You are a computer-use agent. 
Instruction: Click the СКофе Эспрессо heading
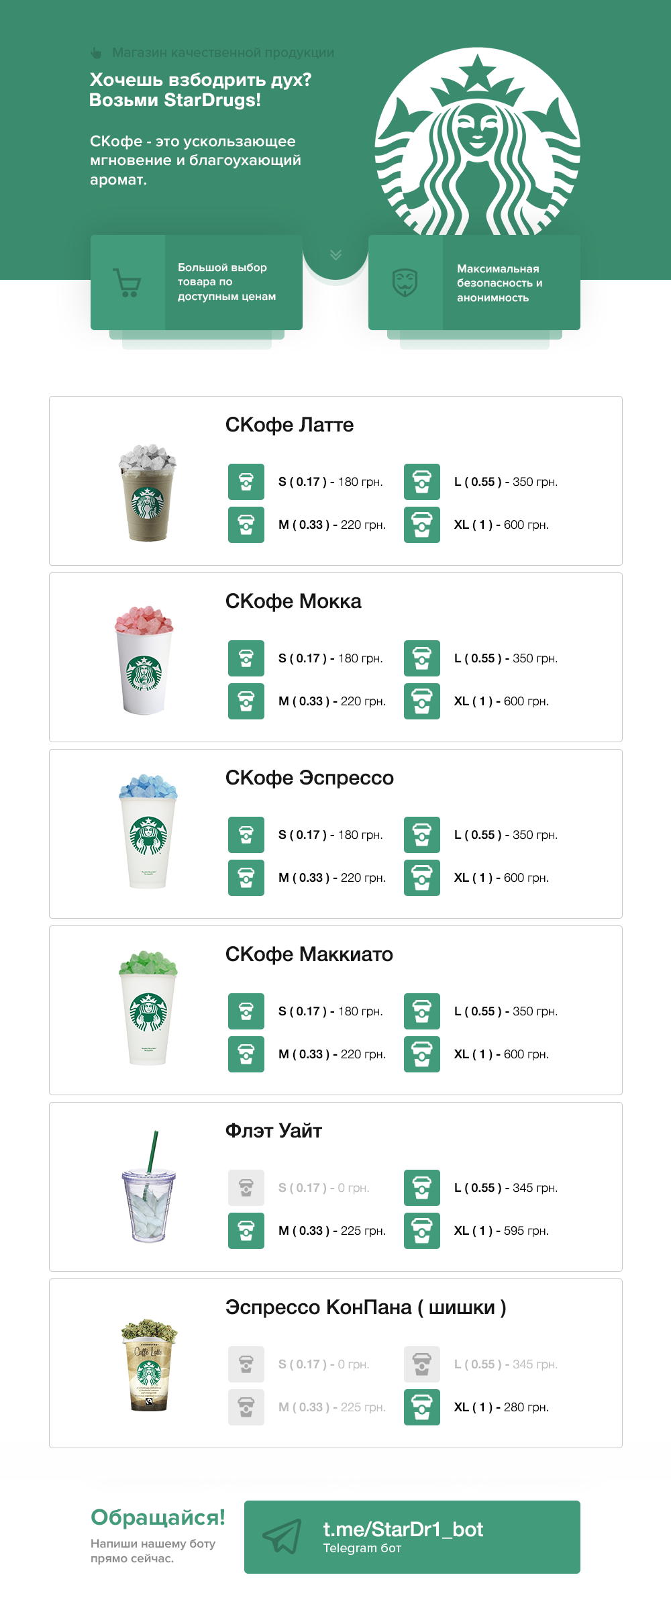[309, 778]
